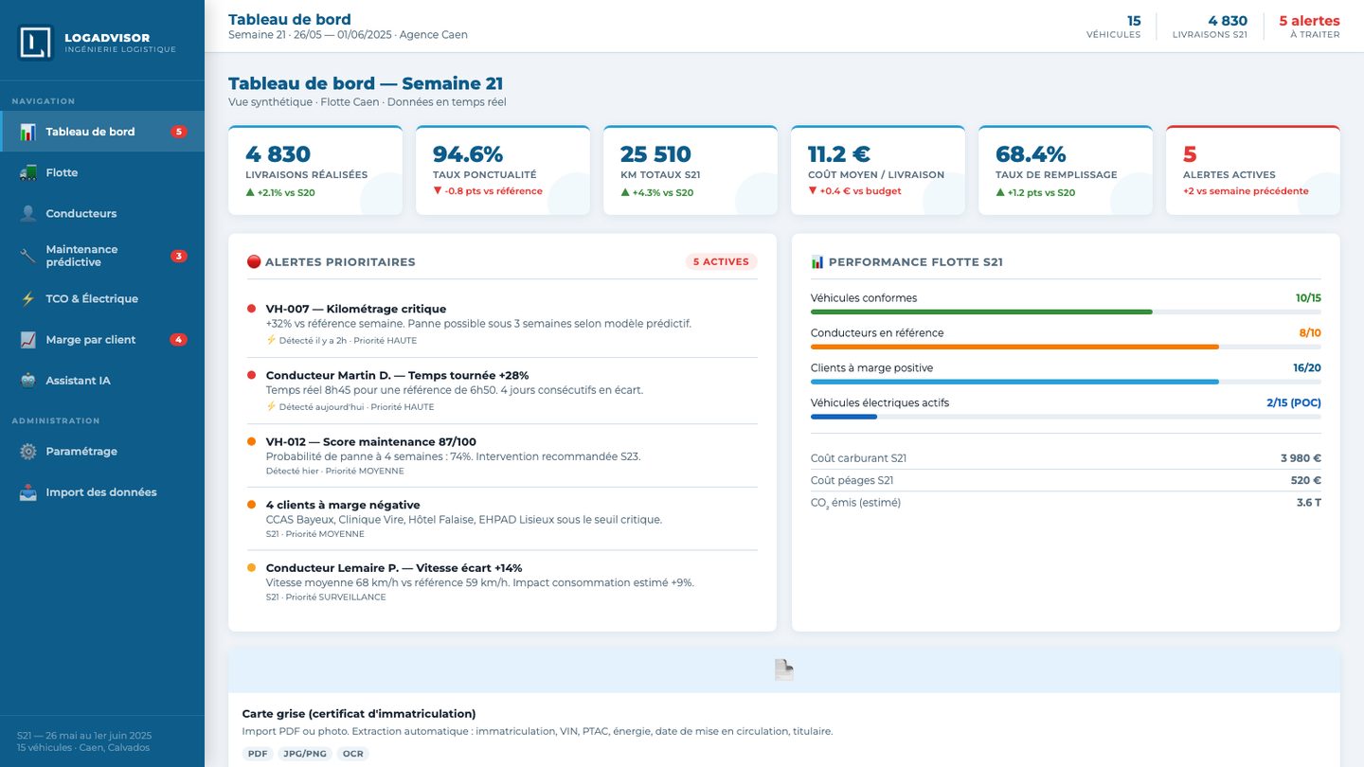This screenshot has width=1364, height=767.
Task: Click the Taux de remplissage 68.4% card
Action: [1066, 170]
